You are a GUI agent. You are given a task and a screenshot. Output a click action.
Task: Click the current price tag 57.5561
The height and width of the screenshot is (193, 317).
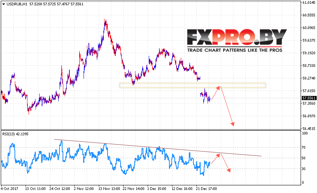(x=309, y=98)
